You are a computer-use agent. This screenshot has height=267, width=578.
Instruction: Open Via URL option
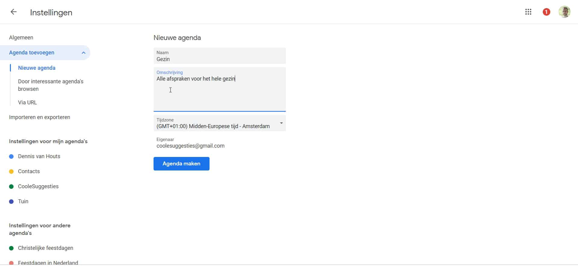27,103
